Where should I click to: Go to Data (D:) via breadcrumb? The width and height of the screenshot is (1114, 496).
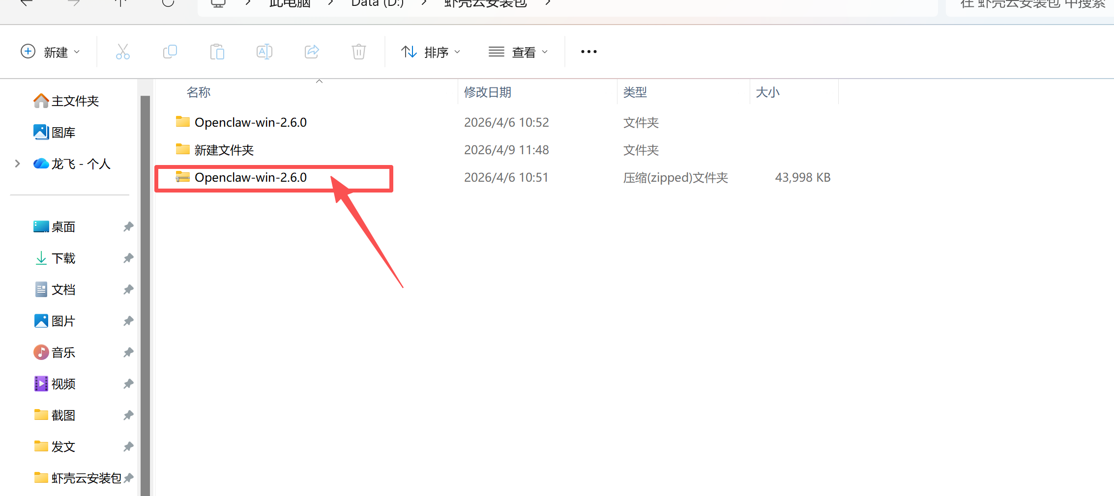point(377,3)
